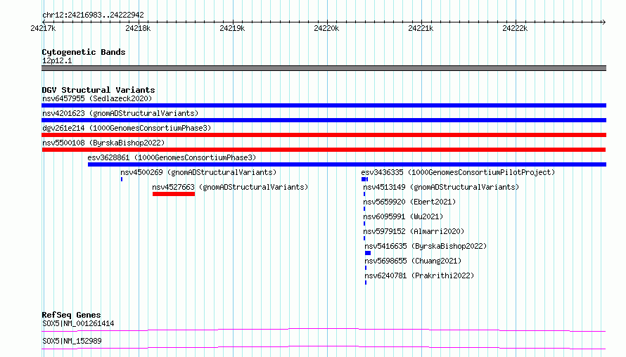Select the 12p12.1 band label
Image resolution: width=626 pixels, height=357 pixels.
[x=57, y=60]
